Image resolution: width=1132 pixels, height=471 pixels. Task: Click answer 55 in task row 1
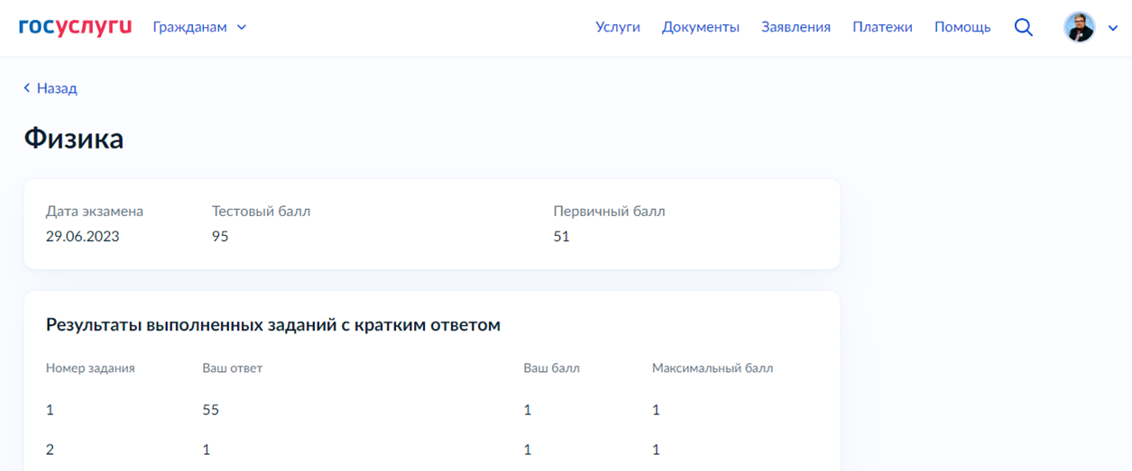[x=211, y=410]
